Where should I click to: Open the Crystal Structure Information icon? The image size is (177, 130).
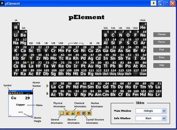[x=83, y=113]
